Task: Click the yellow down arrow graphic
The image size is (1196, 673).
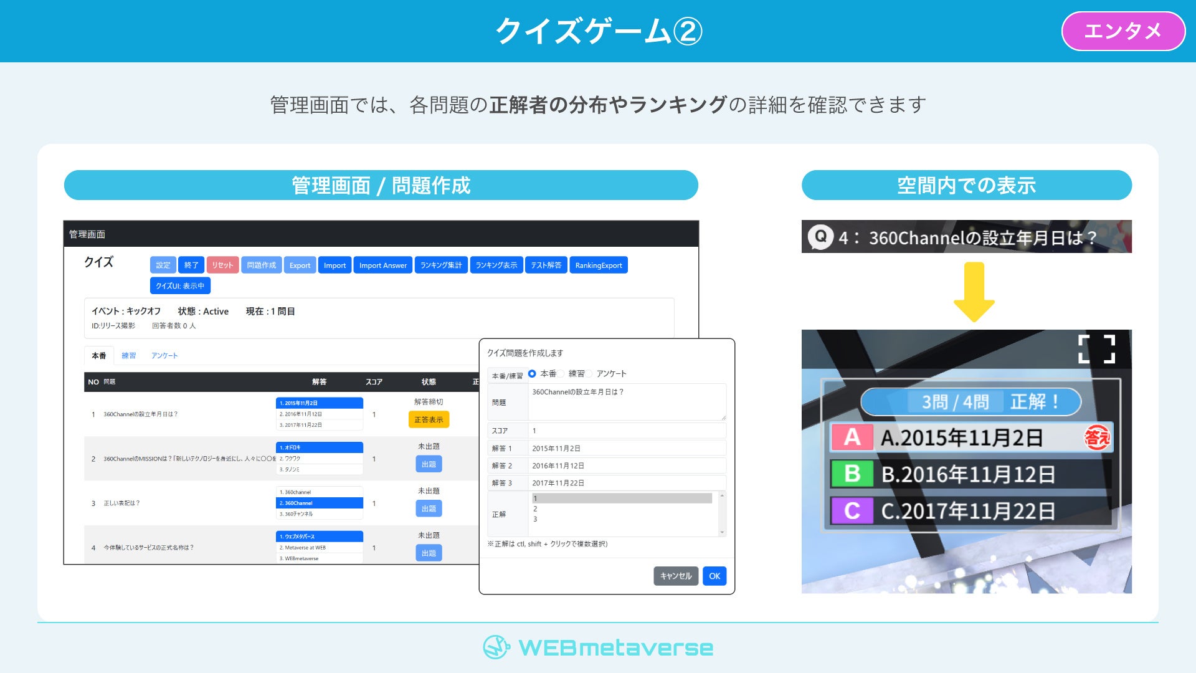Action: [x=974, y=292]
